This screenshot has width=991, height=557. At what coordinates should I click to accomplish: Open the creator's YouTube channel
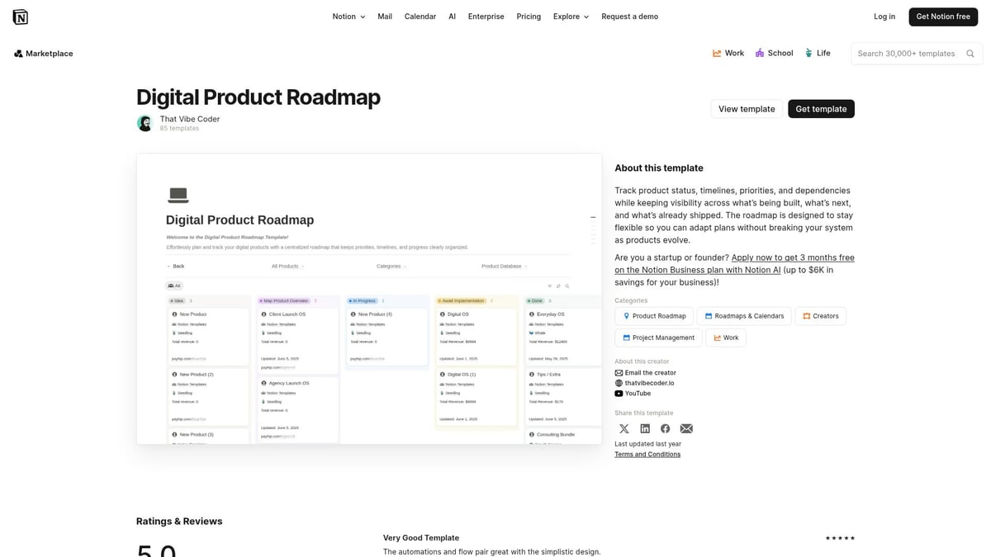(x=633, y=393)
